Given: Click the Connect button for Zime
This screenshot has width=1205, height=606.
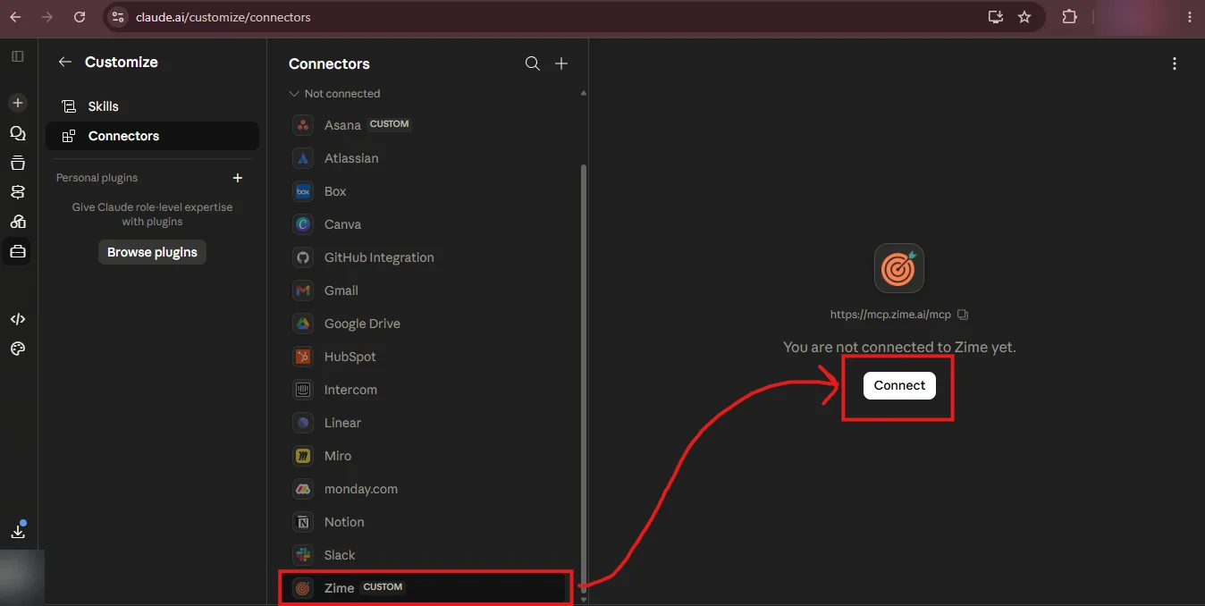Looking at the screenshot, I should [x=899, y=385].
